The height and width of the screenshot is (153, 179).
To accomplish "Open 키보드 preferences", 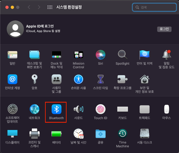I will [x=123, y=109].
